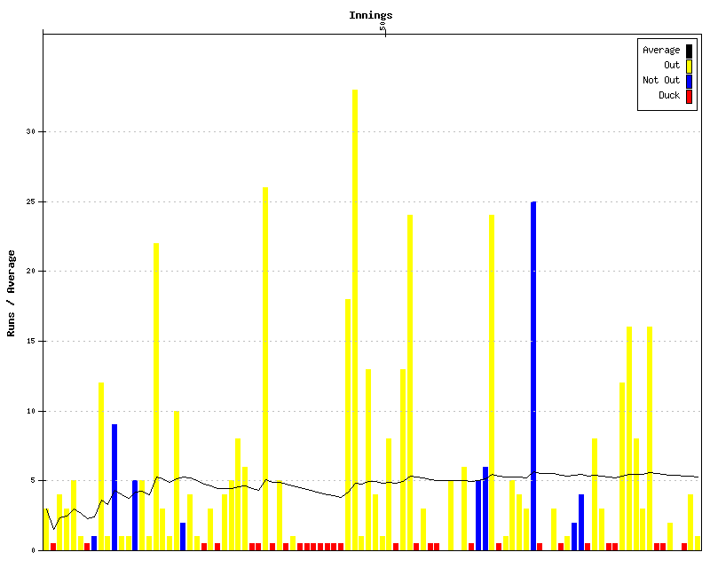Screen dimensions: 710x568
Task: Select the 'Average' legend label
Action: tap(661, 51)
